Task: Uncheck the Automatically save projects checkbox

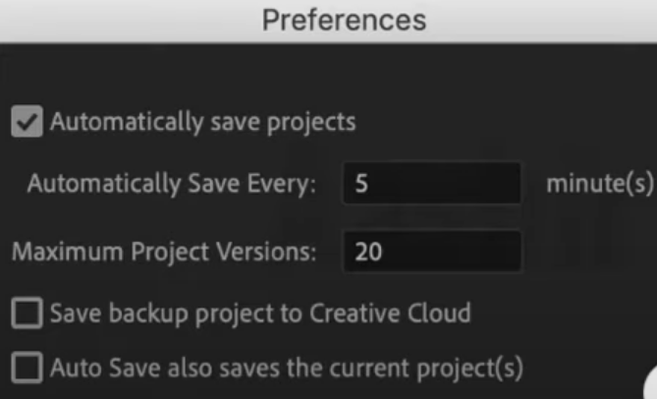Action: point(27,123)
